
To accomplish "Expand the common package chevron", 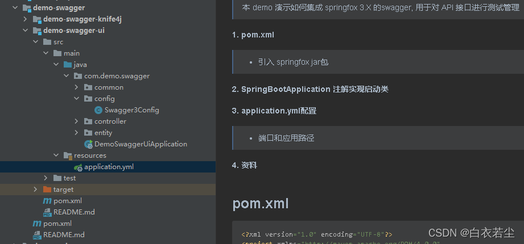I will [x=77, y=87].
